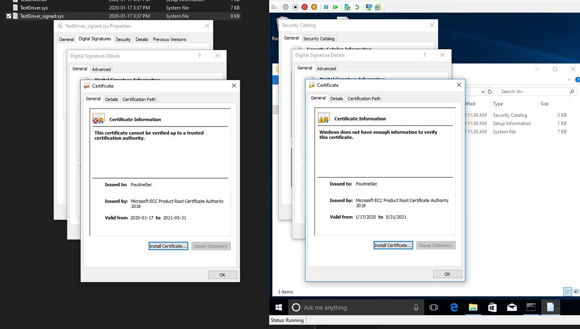Click the Ask me anything search box

click(x=356, y=307)
